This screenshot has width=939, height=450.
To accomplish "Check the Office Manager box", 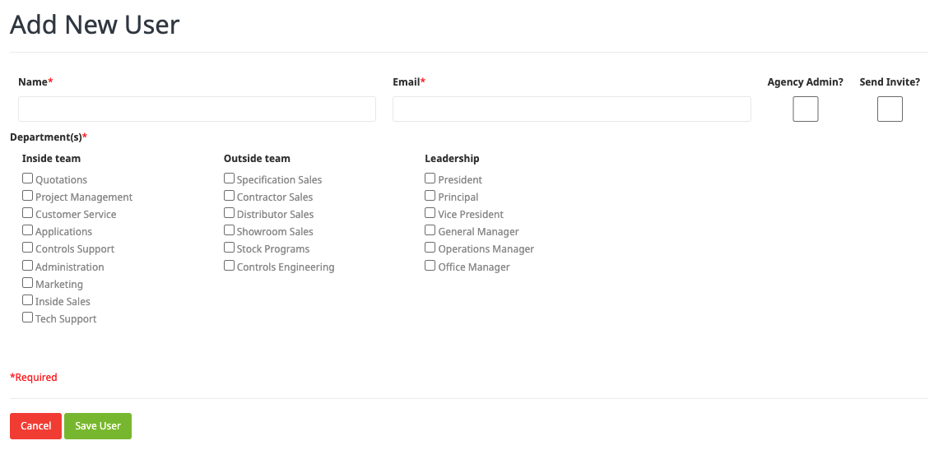I will (x=430, y=265).
